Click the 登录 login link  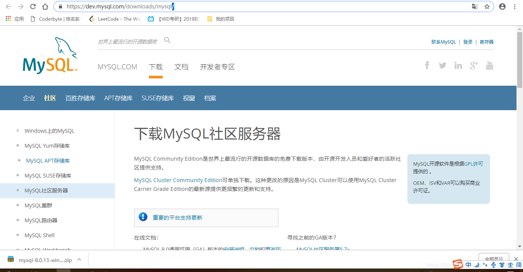click(x=468, y=42)
